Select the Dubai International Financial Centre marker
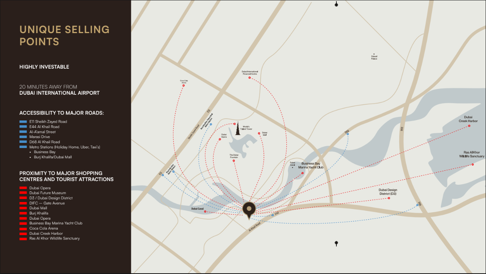The width and height of the screenshot is (486, 274). pyautogui.click(x=250, y=77)
